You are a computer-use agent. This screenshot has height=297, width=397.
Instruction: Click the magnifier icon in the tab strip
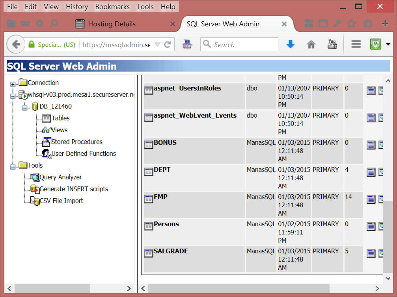point(54,24)
